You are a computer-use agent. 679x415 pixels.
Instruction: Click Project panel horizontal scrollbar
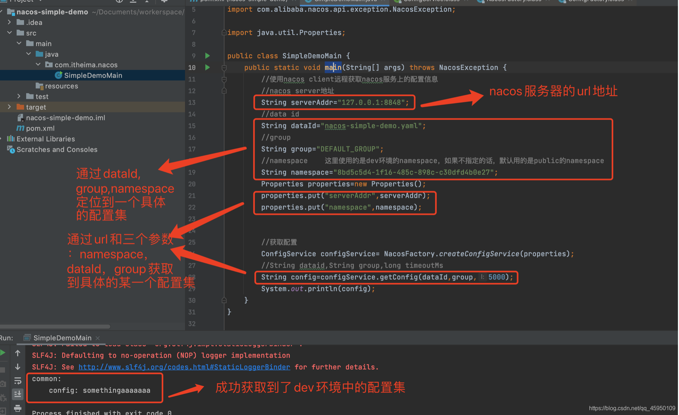click(x=55, y=326)
